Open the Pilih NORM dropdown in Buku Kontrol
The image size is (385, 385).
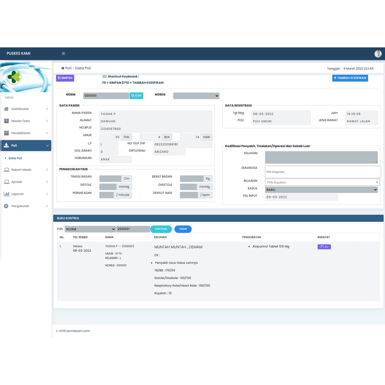pyautogui.click(x=90, y=229)
